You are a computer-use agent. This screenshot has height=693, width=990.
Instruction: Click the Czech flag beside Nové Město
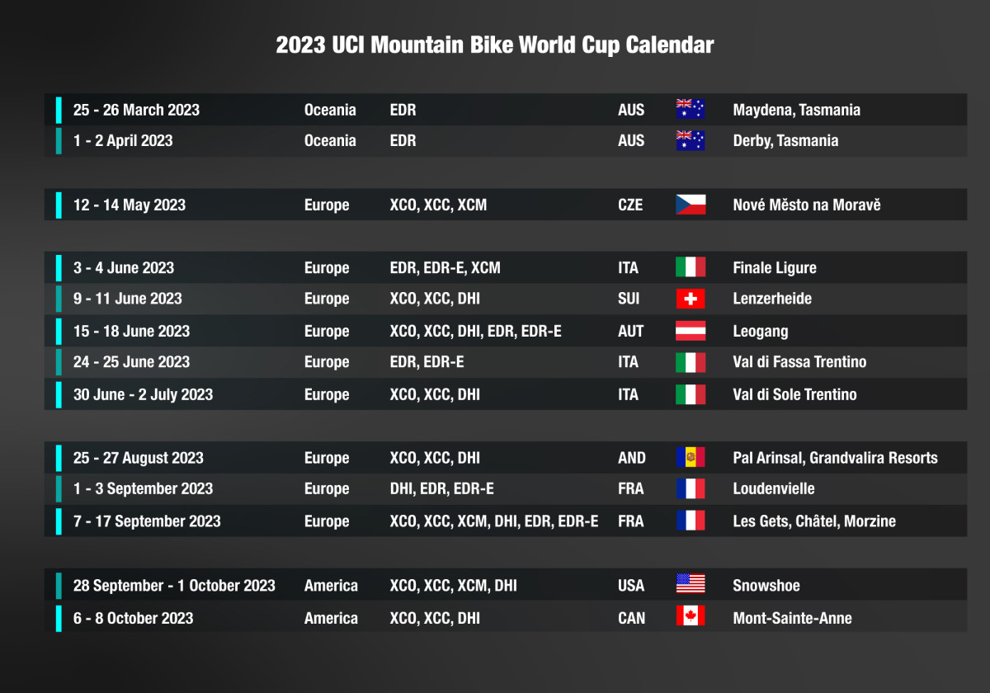pyautogui.click(x=691, y=205)
